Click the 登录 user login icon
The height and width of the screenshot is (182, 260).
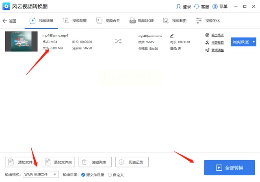pyautogui.click(x=178, y=6)
